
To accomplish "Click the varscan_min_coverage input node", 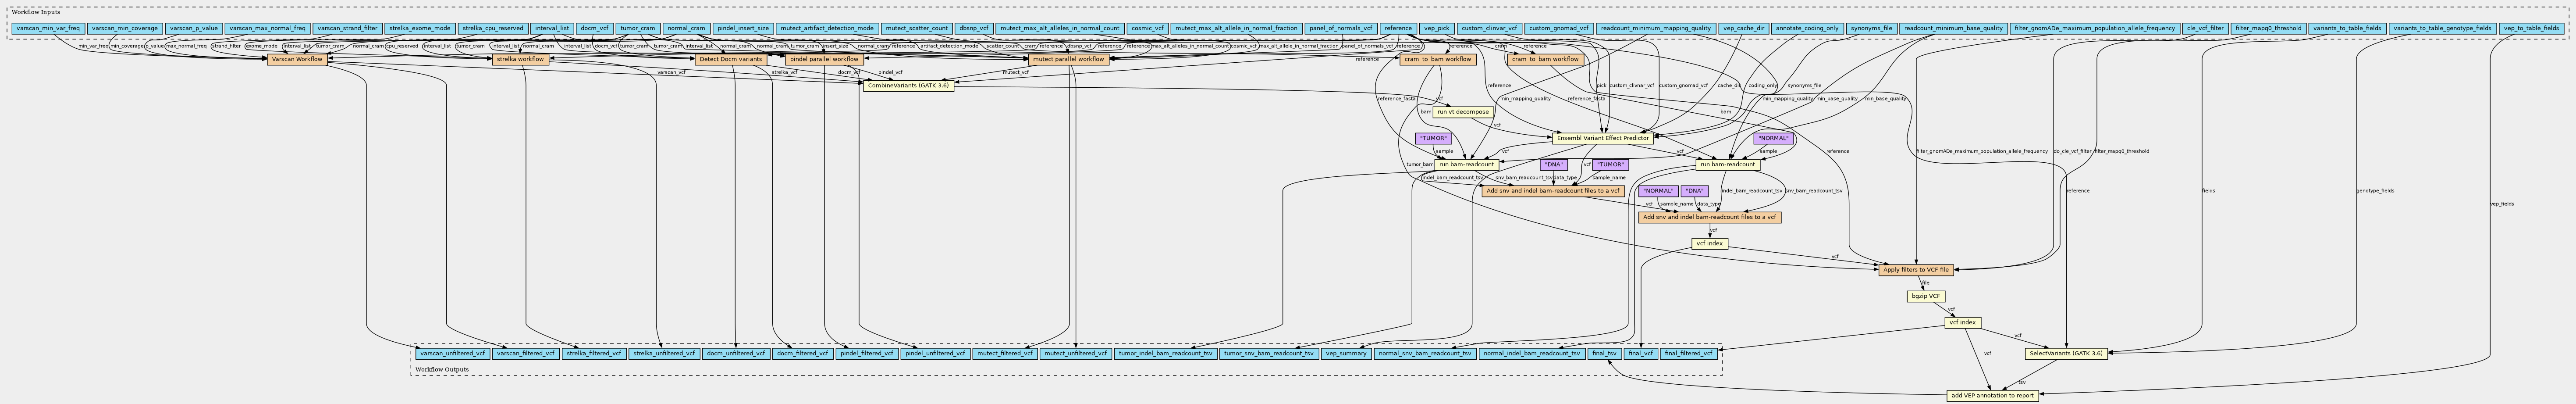I will tap(124, 29).
